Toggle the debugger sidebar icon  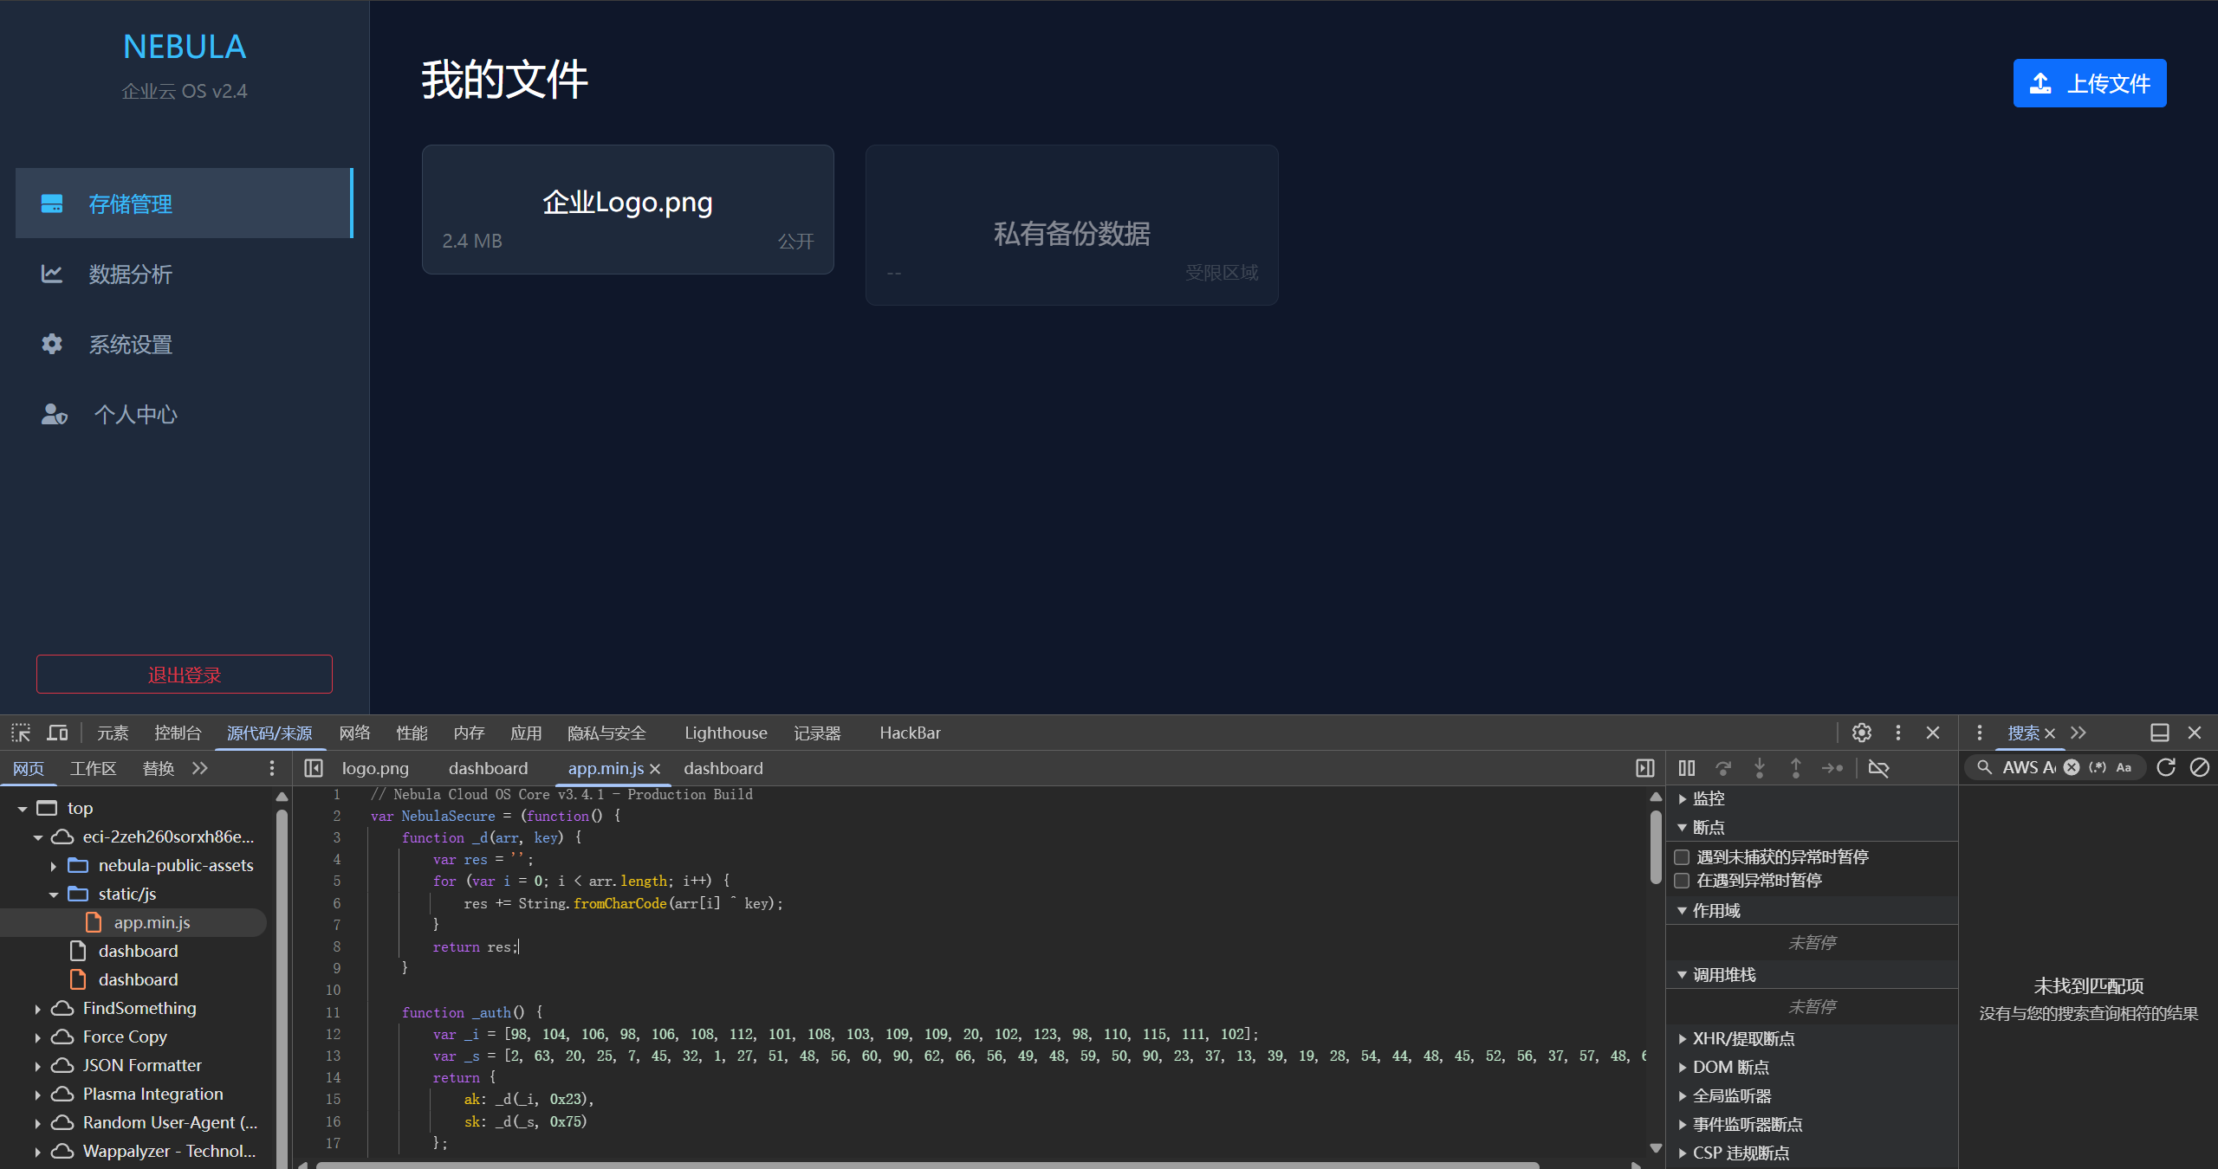point(1644,768)
